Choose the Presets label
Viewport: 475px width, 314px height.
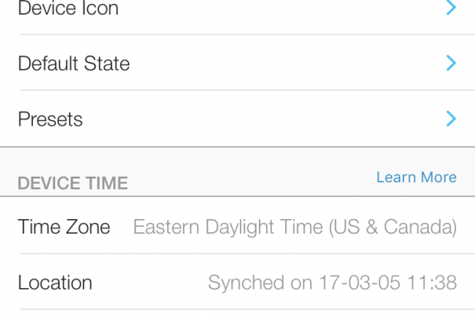click(50, 119)
